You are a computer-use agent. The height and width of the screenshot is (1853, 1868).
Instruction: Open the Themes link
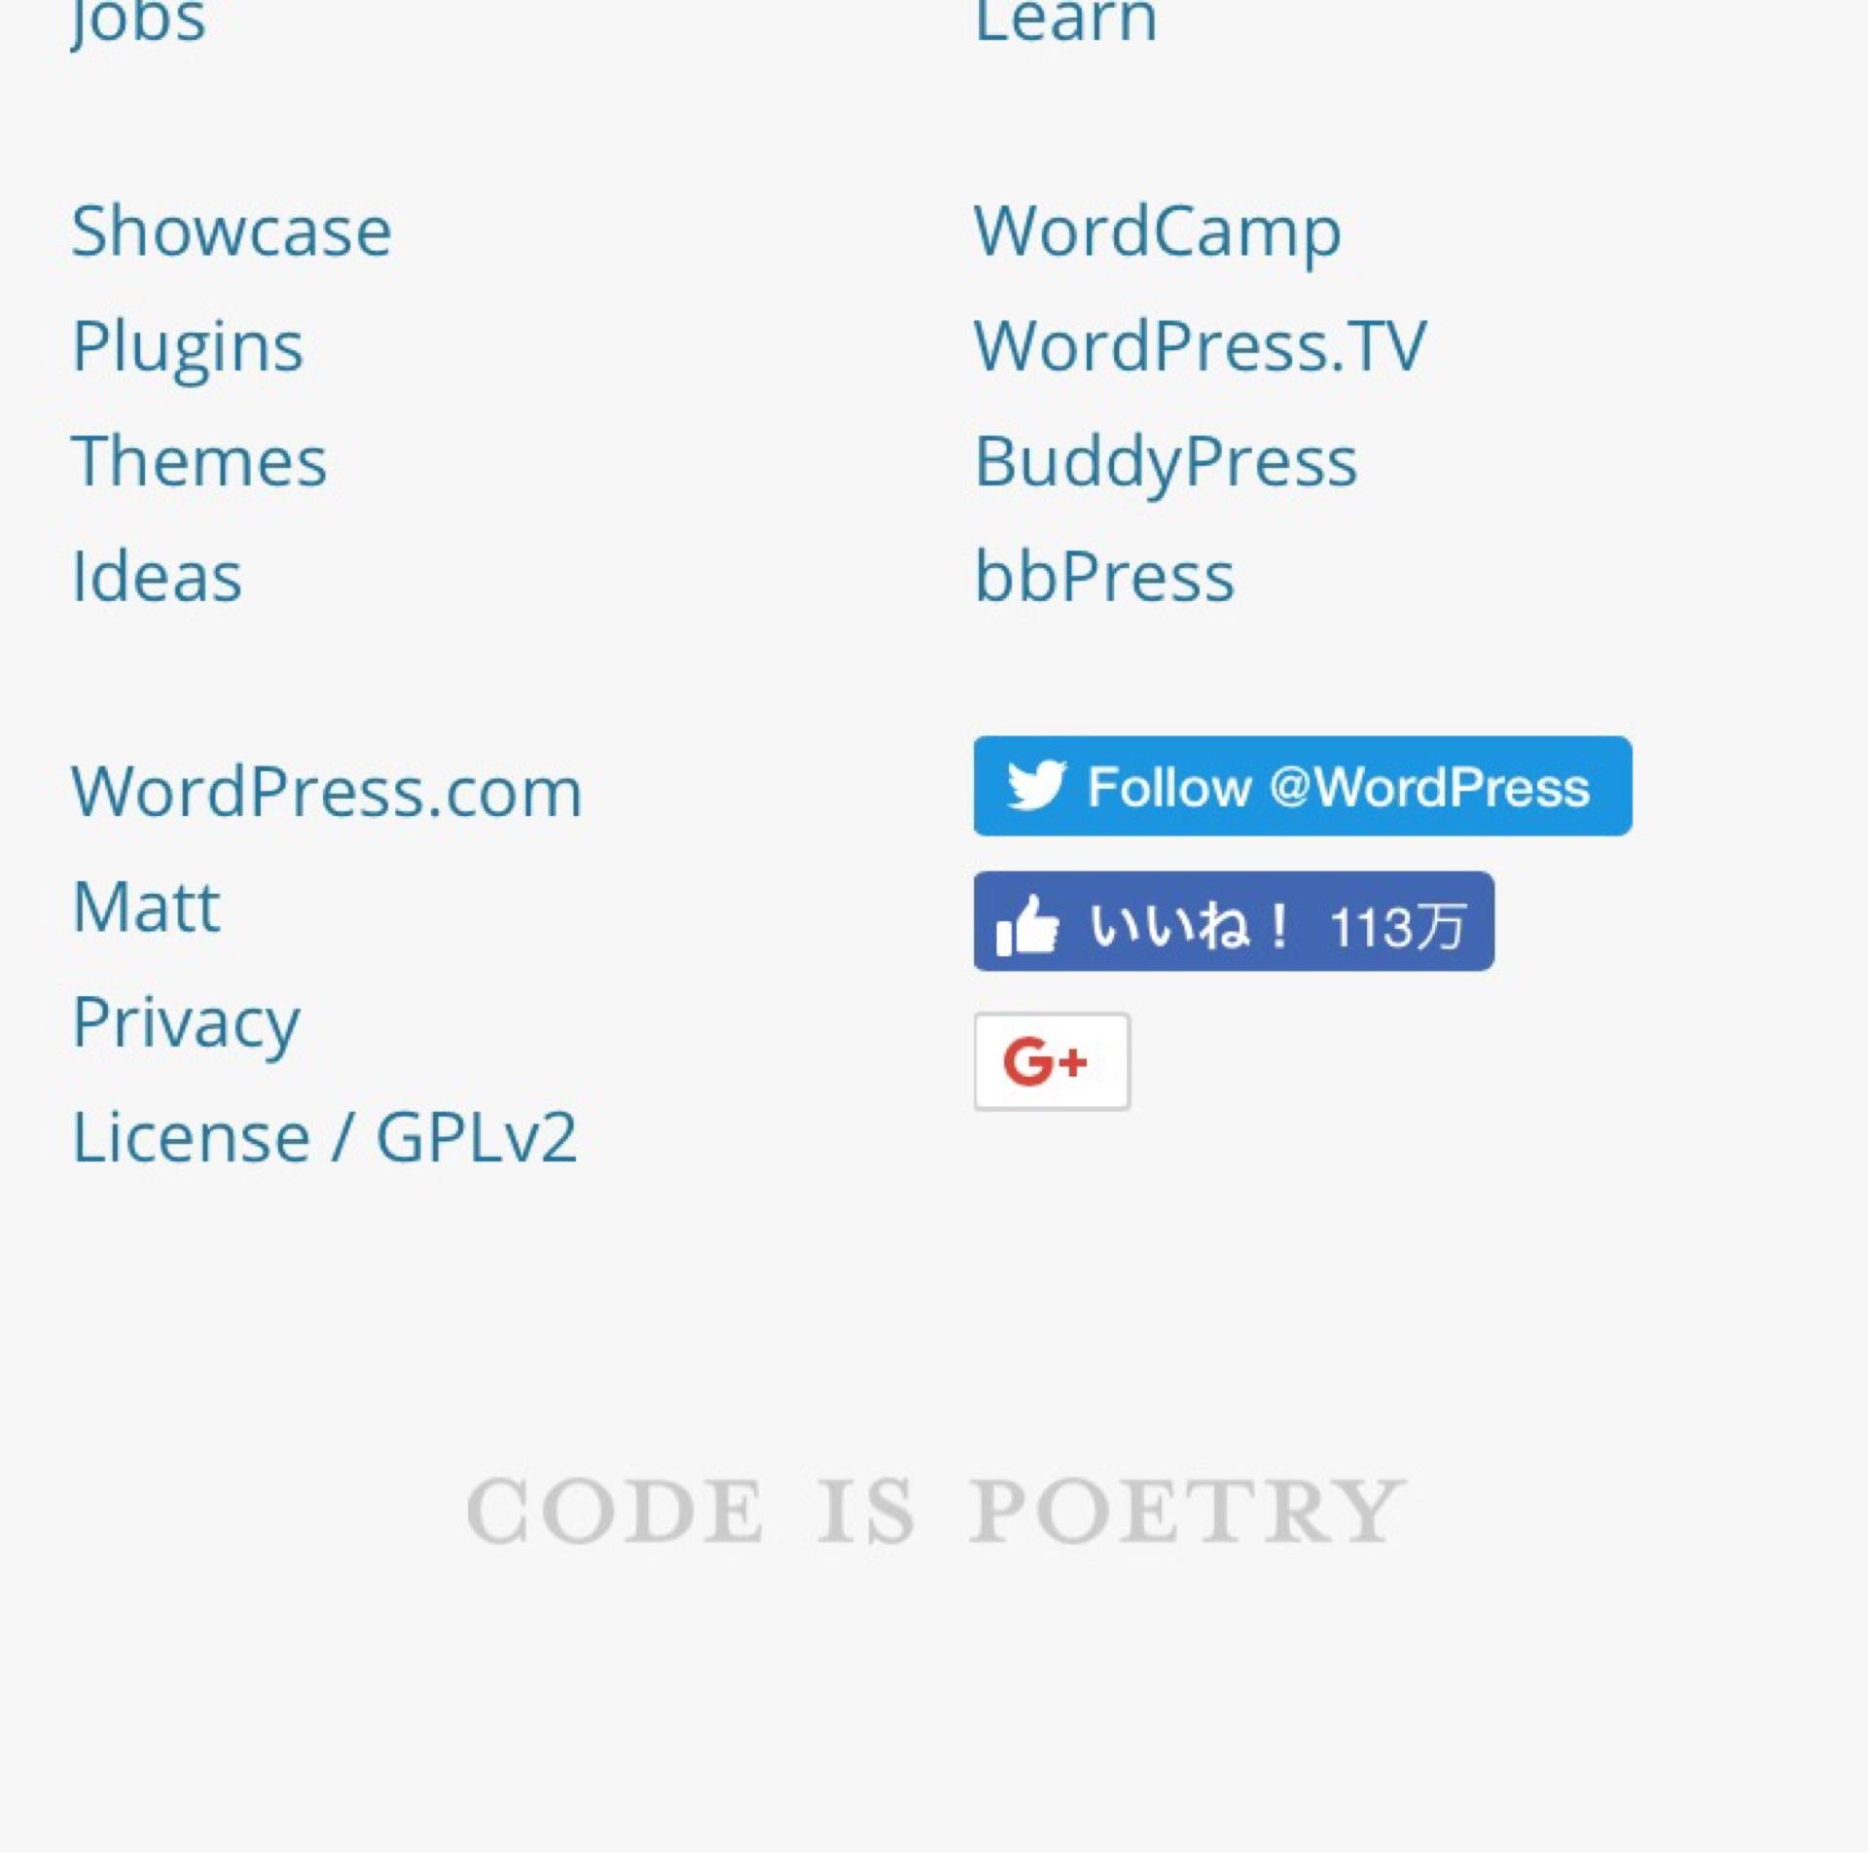pyautogui.click(x=199, y=461)
